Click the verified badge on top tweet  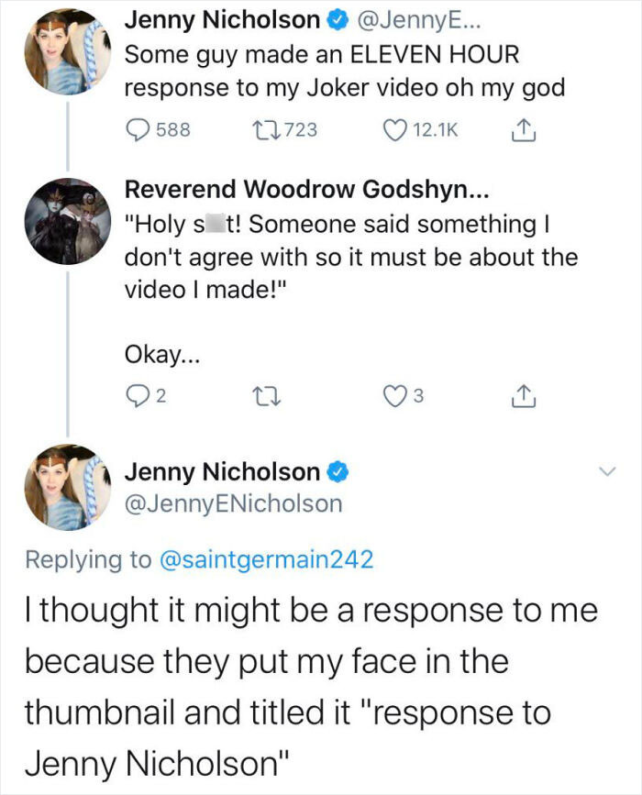pyautogui.click(x=338, y=19)
